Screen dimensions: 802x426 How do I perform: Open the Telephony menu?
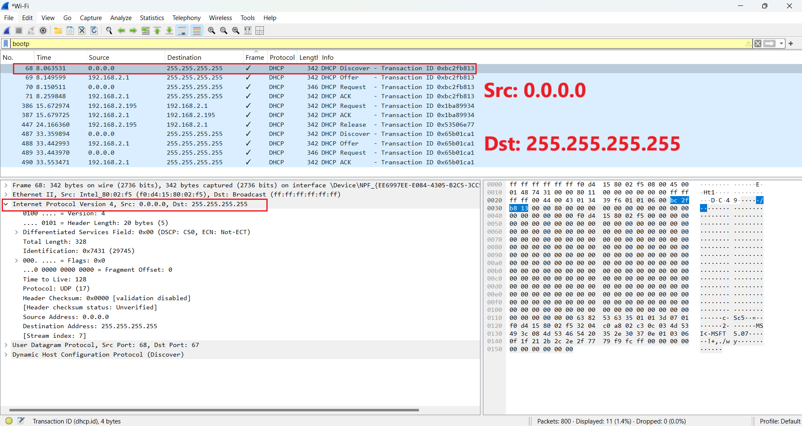click(186, 18)
